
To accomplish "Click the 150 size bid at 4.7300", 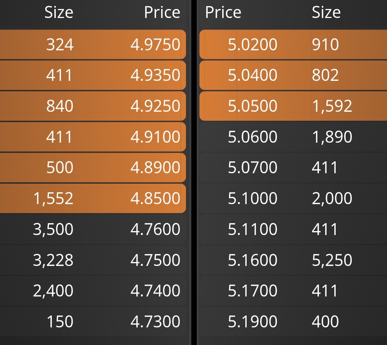I will (x=93, y=321).
